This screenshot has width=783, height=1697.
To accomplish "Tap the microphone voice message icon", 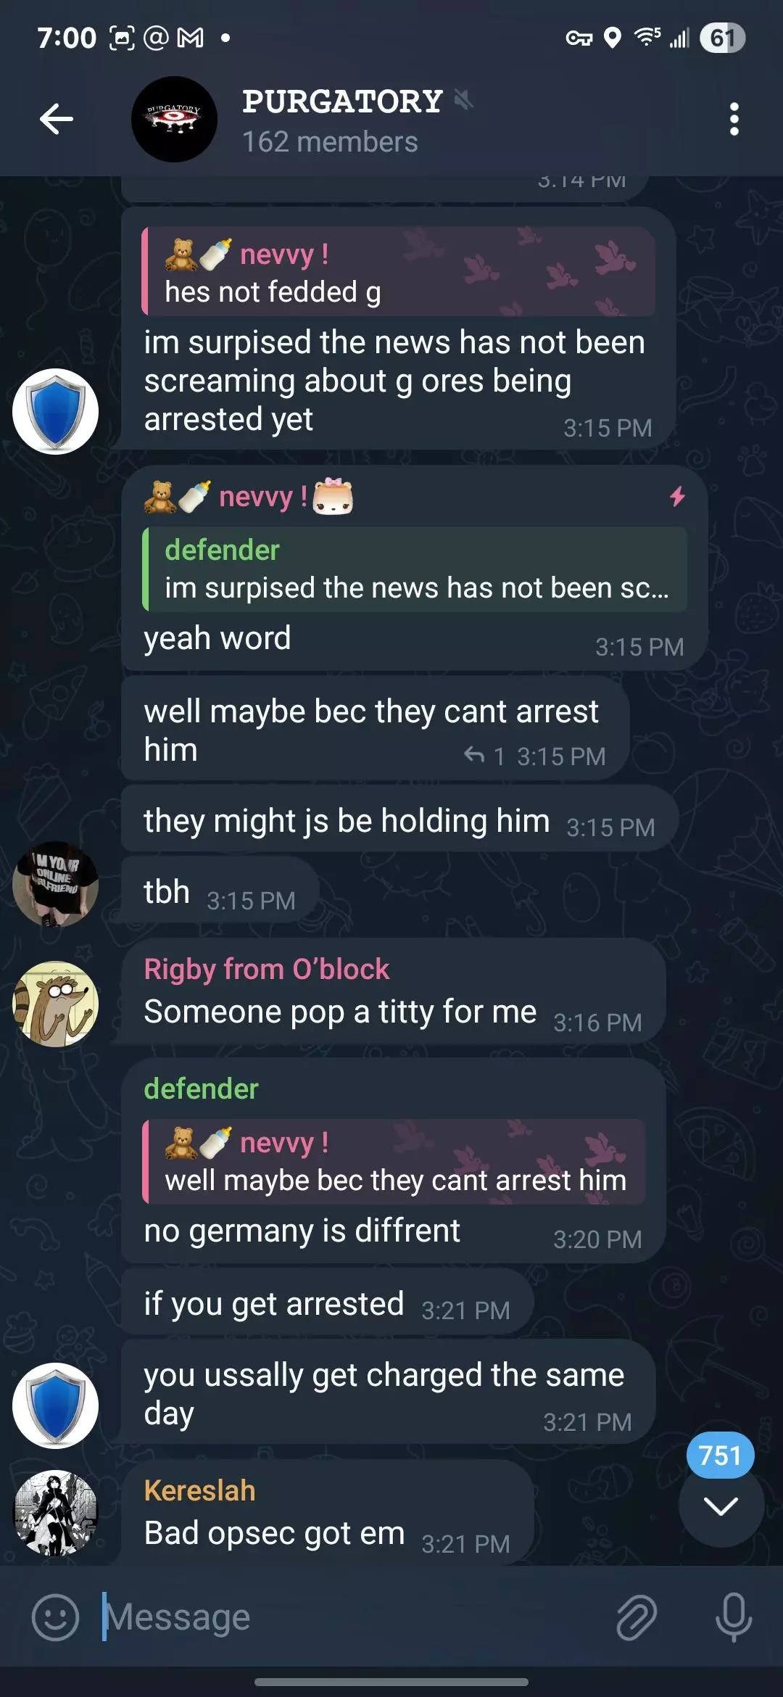I will pyautogui.click(x=734, y=1617).
